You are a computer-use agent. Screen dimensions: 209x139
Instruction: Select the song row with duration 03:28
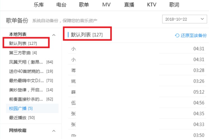pyautogui.click(x=137, y=70)
